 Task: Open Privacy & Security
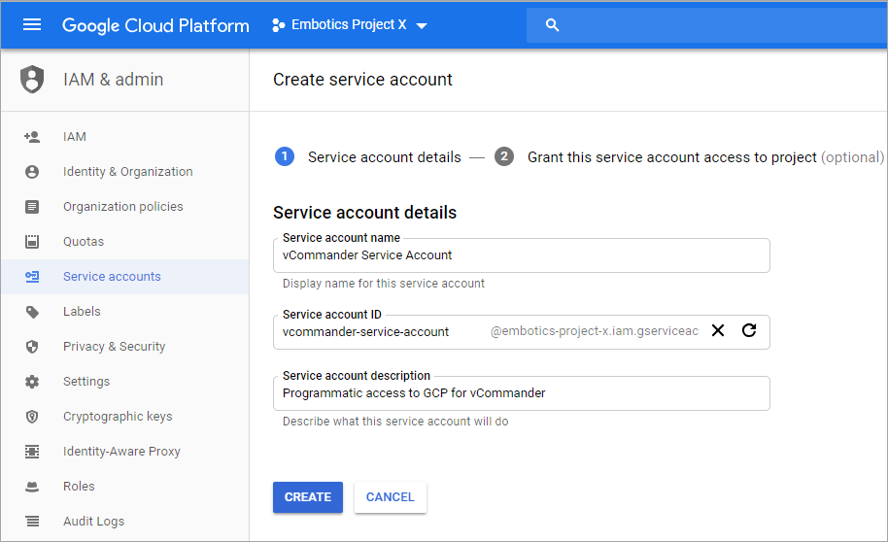pos(114,347)
